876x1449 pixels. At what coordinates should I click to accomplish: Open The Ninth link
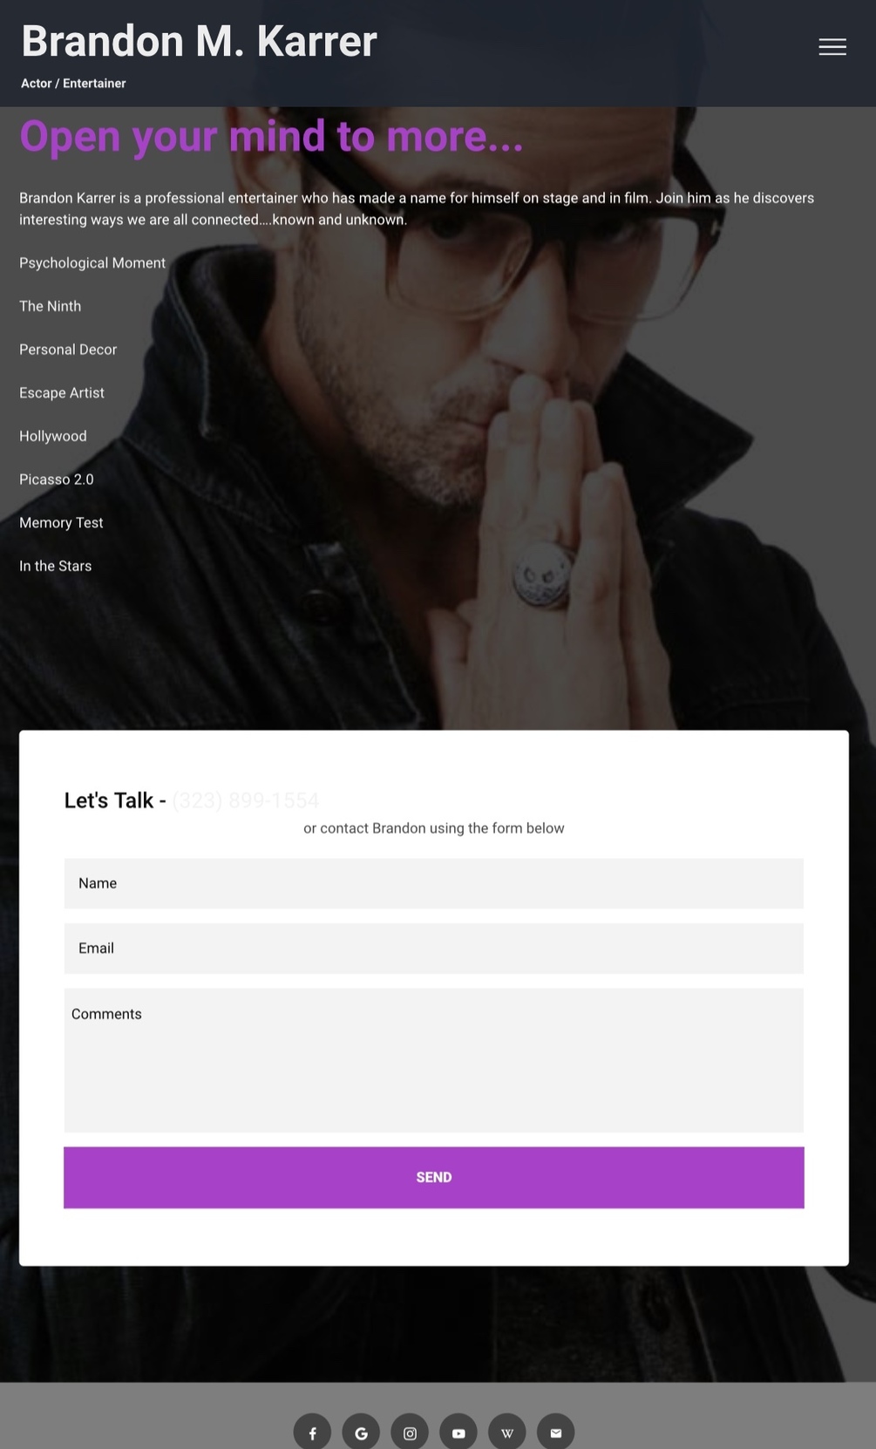pos(51,306)
